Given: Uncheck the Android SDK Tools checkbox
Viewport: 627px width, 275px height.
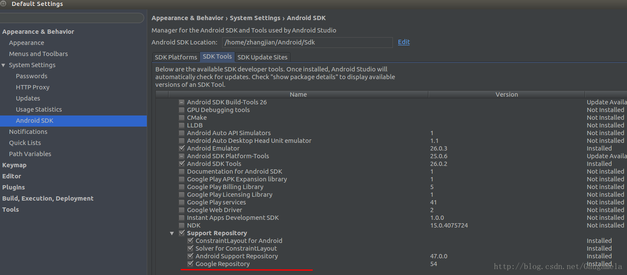Looking at the screenshot, I should [182, 164].
